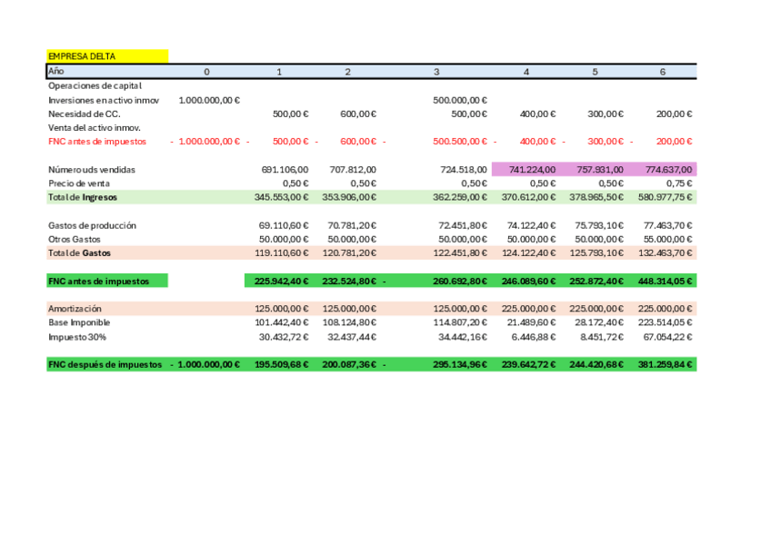This screenshot has width=771, height=544.
Task: Select the green cell 260.692,80 €
Action: (x=460, y=282)
